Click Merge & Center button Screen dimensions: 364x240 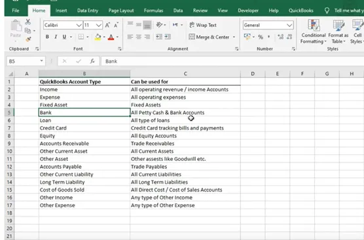point(209,37)
